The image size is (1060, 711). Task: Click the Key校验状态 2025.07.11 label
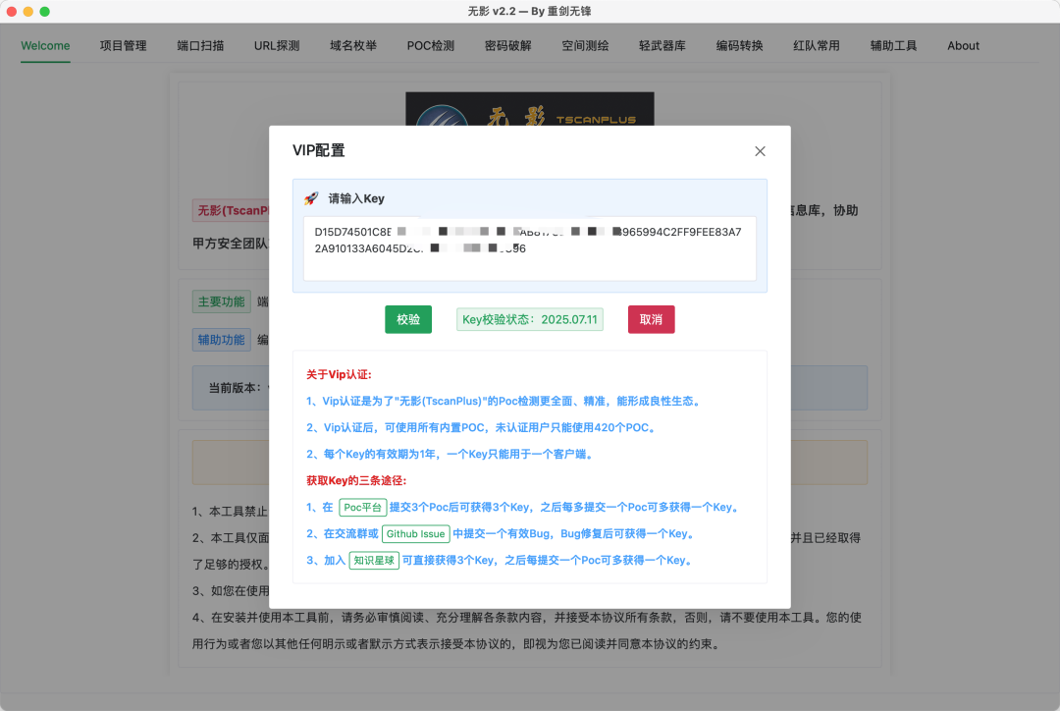click(x=529, y=319)
